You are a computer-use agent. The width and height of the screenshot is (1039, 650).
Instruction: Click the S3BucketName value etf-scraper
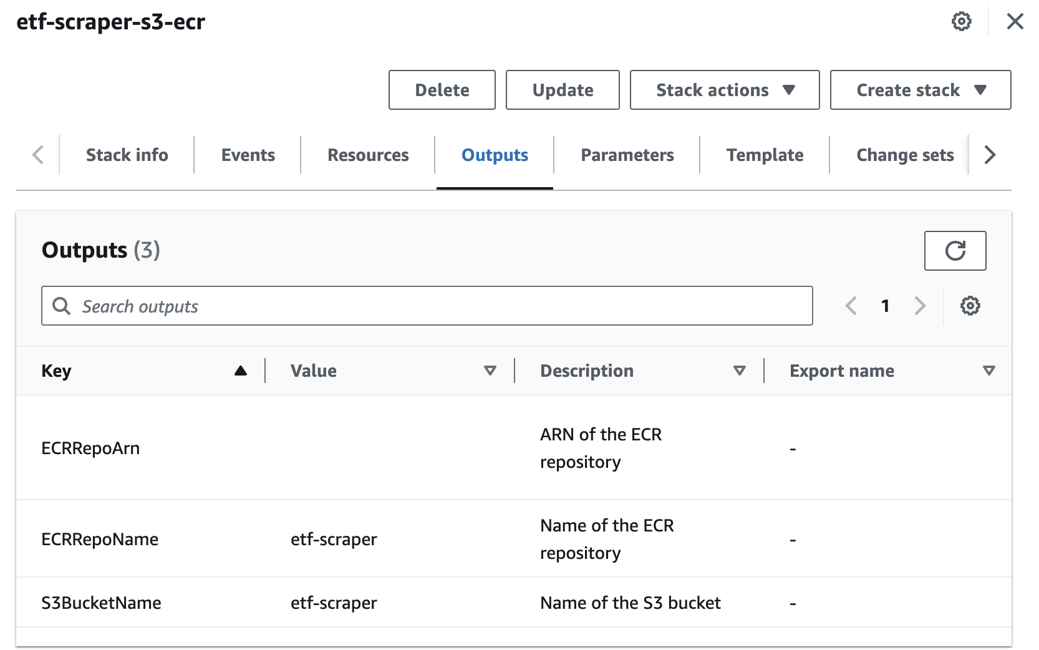click(334, 603)
